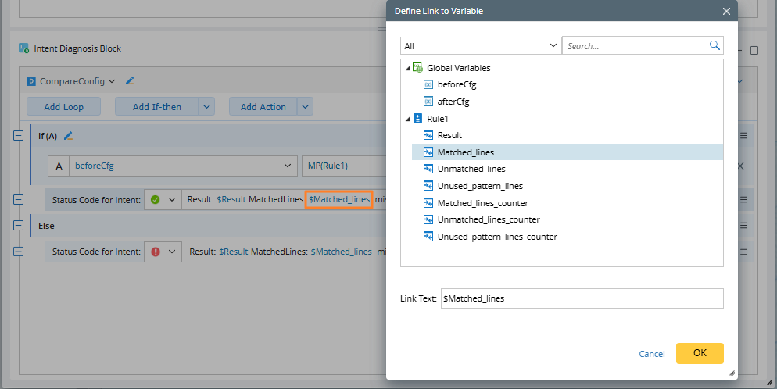Image resolution: width=777 pixels, height=389 pixels.
Task: Click the OK button
Action: tap(699, 353)
